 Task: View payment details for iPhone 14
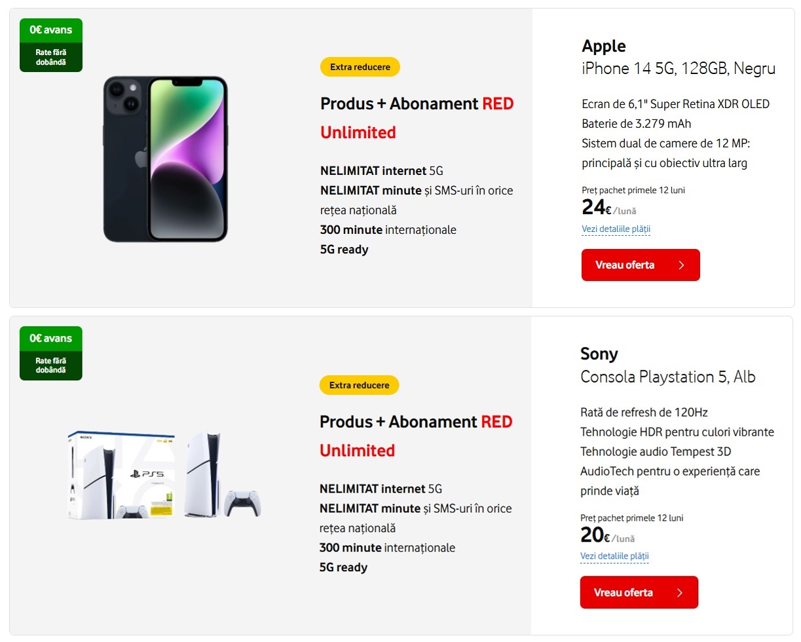click(x=616, y=229)
